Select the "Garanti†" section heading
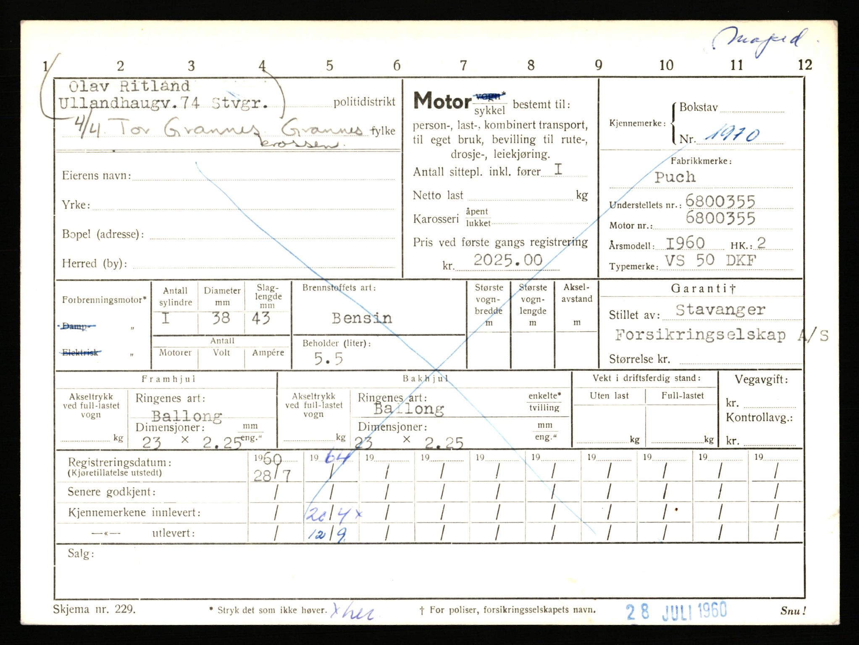This screenshot has height=645, width=859. pyautogui.click(x=703, y=288)
